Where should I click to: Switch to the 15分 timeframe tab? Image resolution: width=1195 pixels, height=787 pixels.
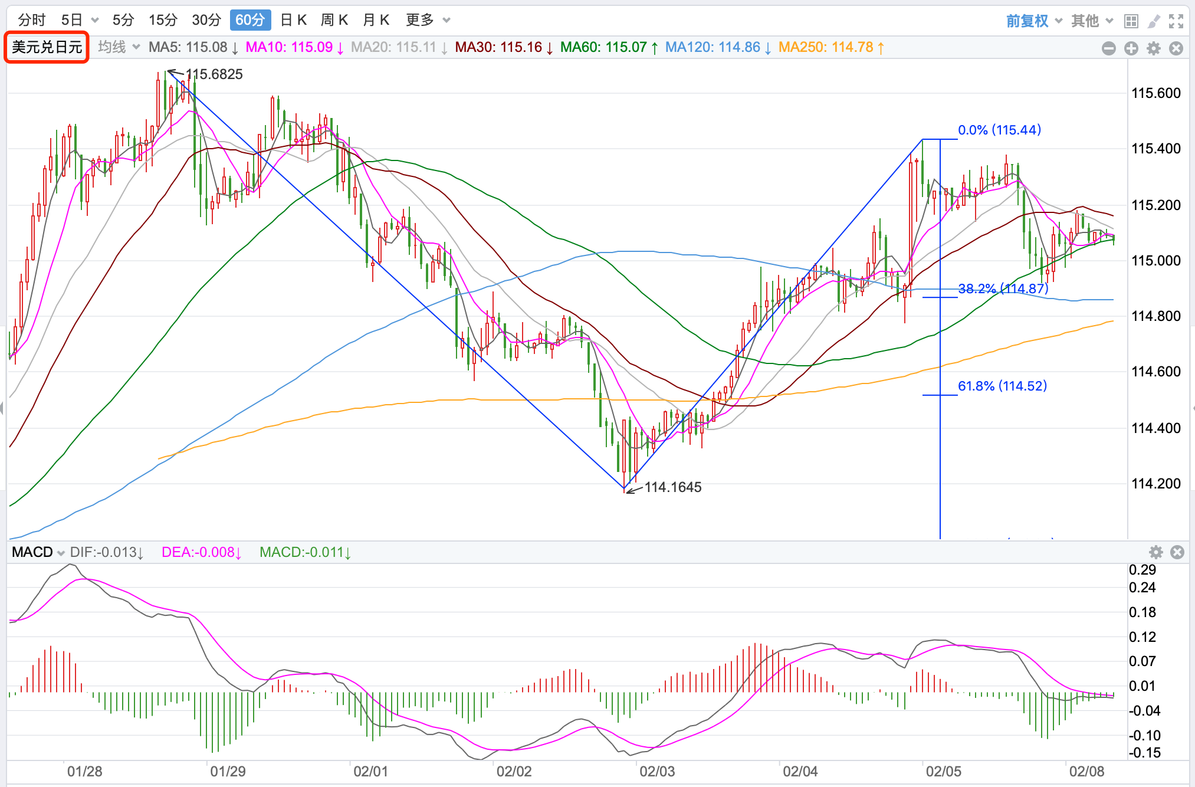(163, 20)
